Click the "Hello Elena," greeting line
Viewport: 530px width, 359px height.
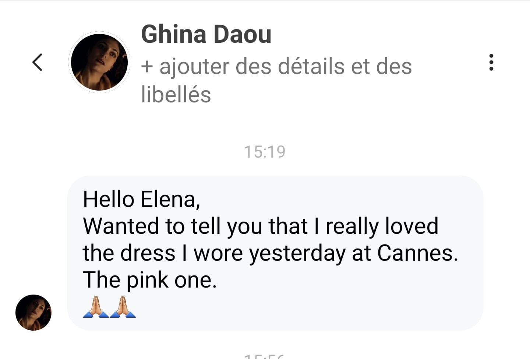click(x=142, y=199)
